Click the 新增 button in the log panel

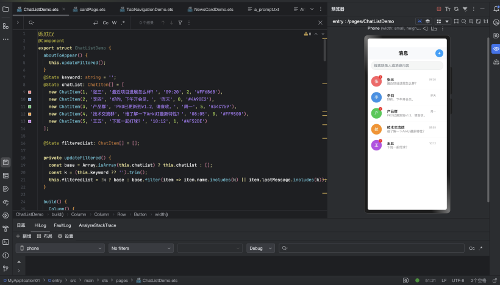23,236
